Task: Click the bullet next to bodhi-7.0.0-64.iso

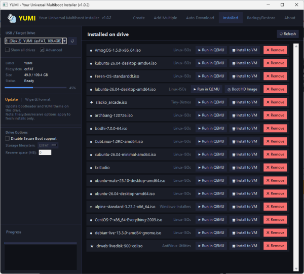Action: [91, 129]
